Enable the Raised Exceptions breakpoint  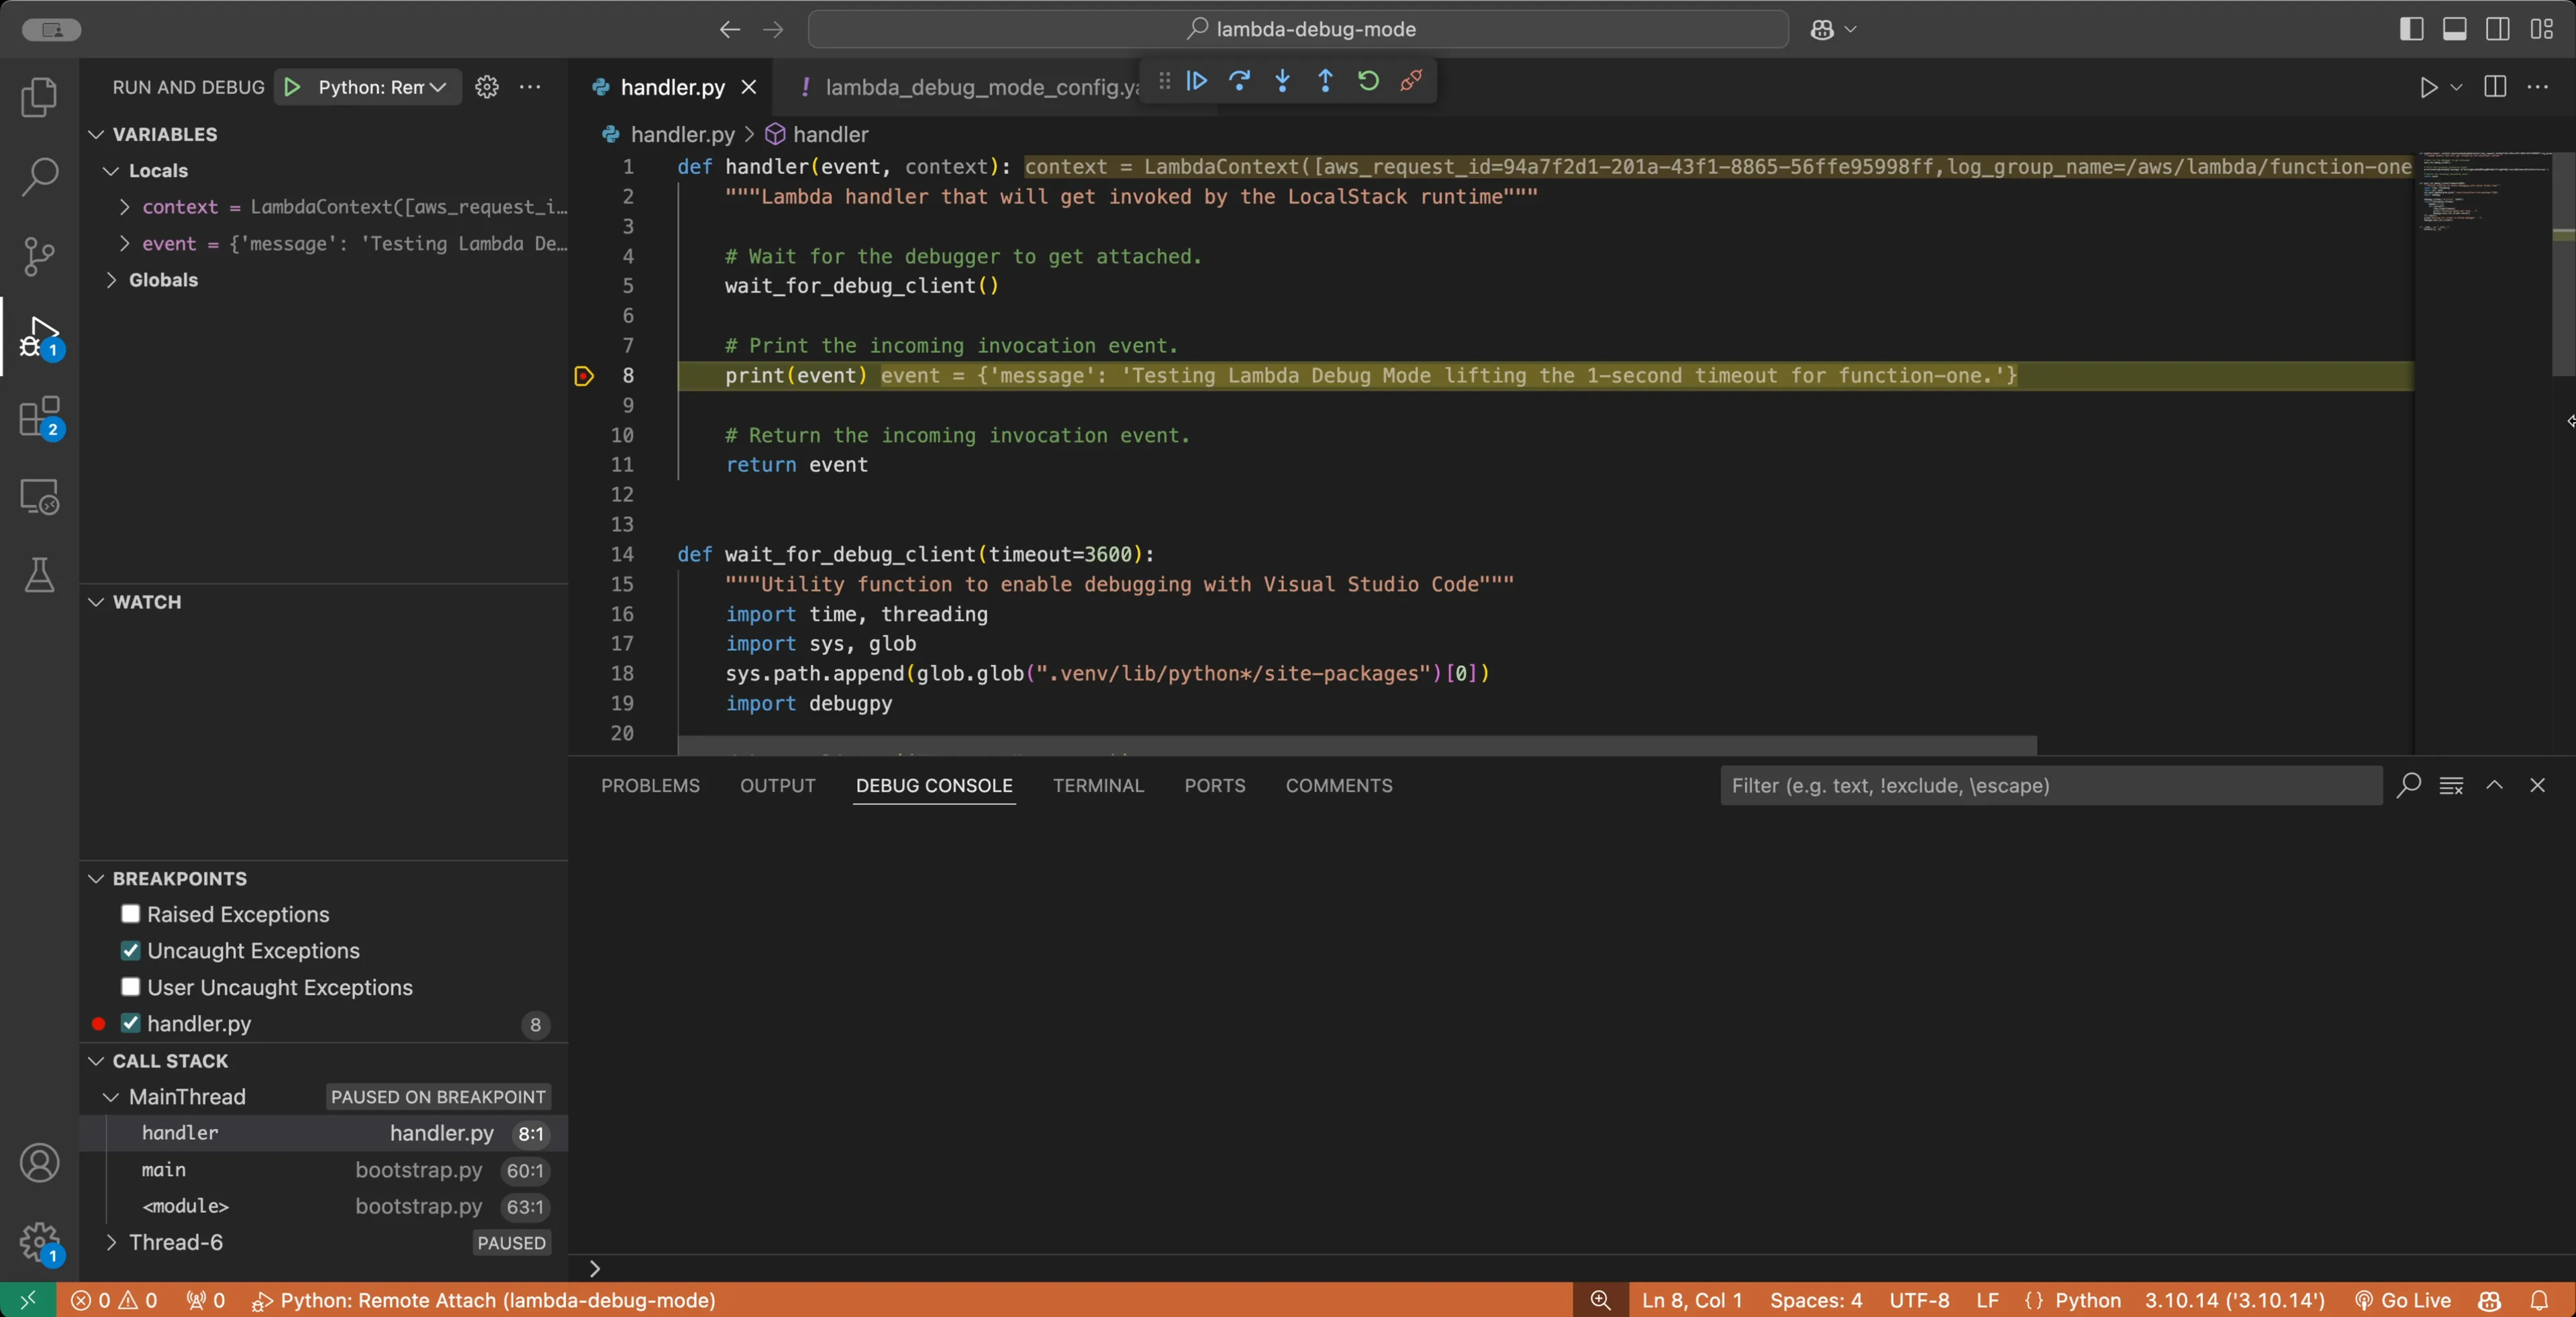click(x=129, y=914)
